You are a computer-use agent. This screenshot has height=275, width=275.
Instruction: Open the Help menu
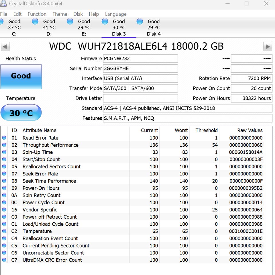click(94, 14)
